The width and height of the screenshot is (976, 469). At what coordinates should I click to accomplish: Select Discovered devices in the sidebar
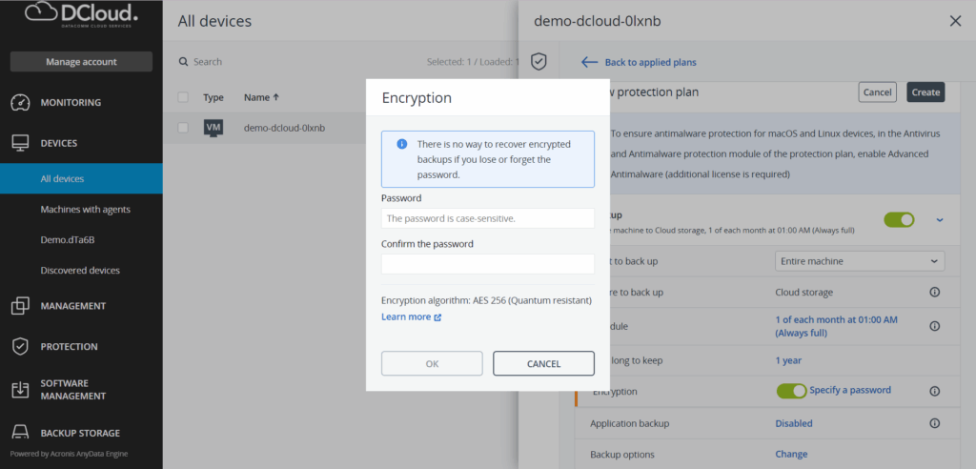(x=80, y=270)
